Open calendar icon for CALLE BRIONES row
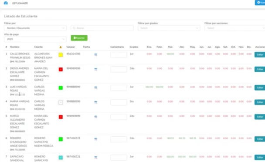Screen dimensions: 265x162 [x=95, y=54]
